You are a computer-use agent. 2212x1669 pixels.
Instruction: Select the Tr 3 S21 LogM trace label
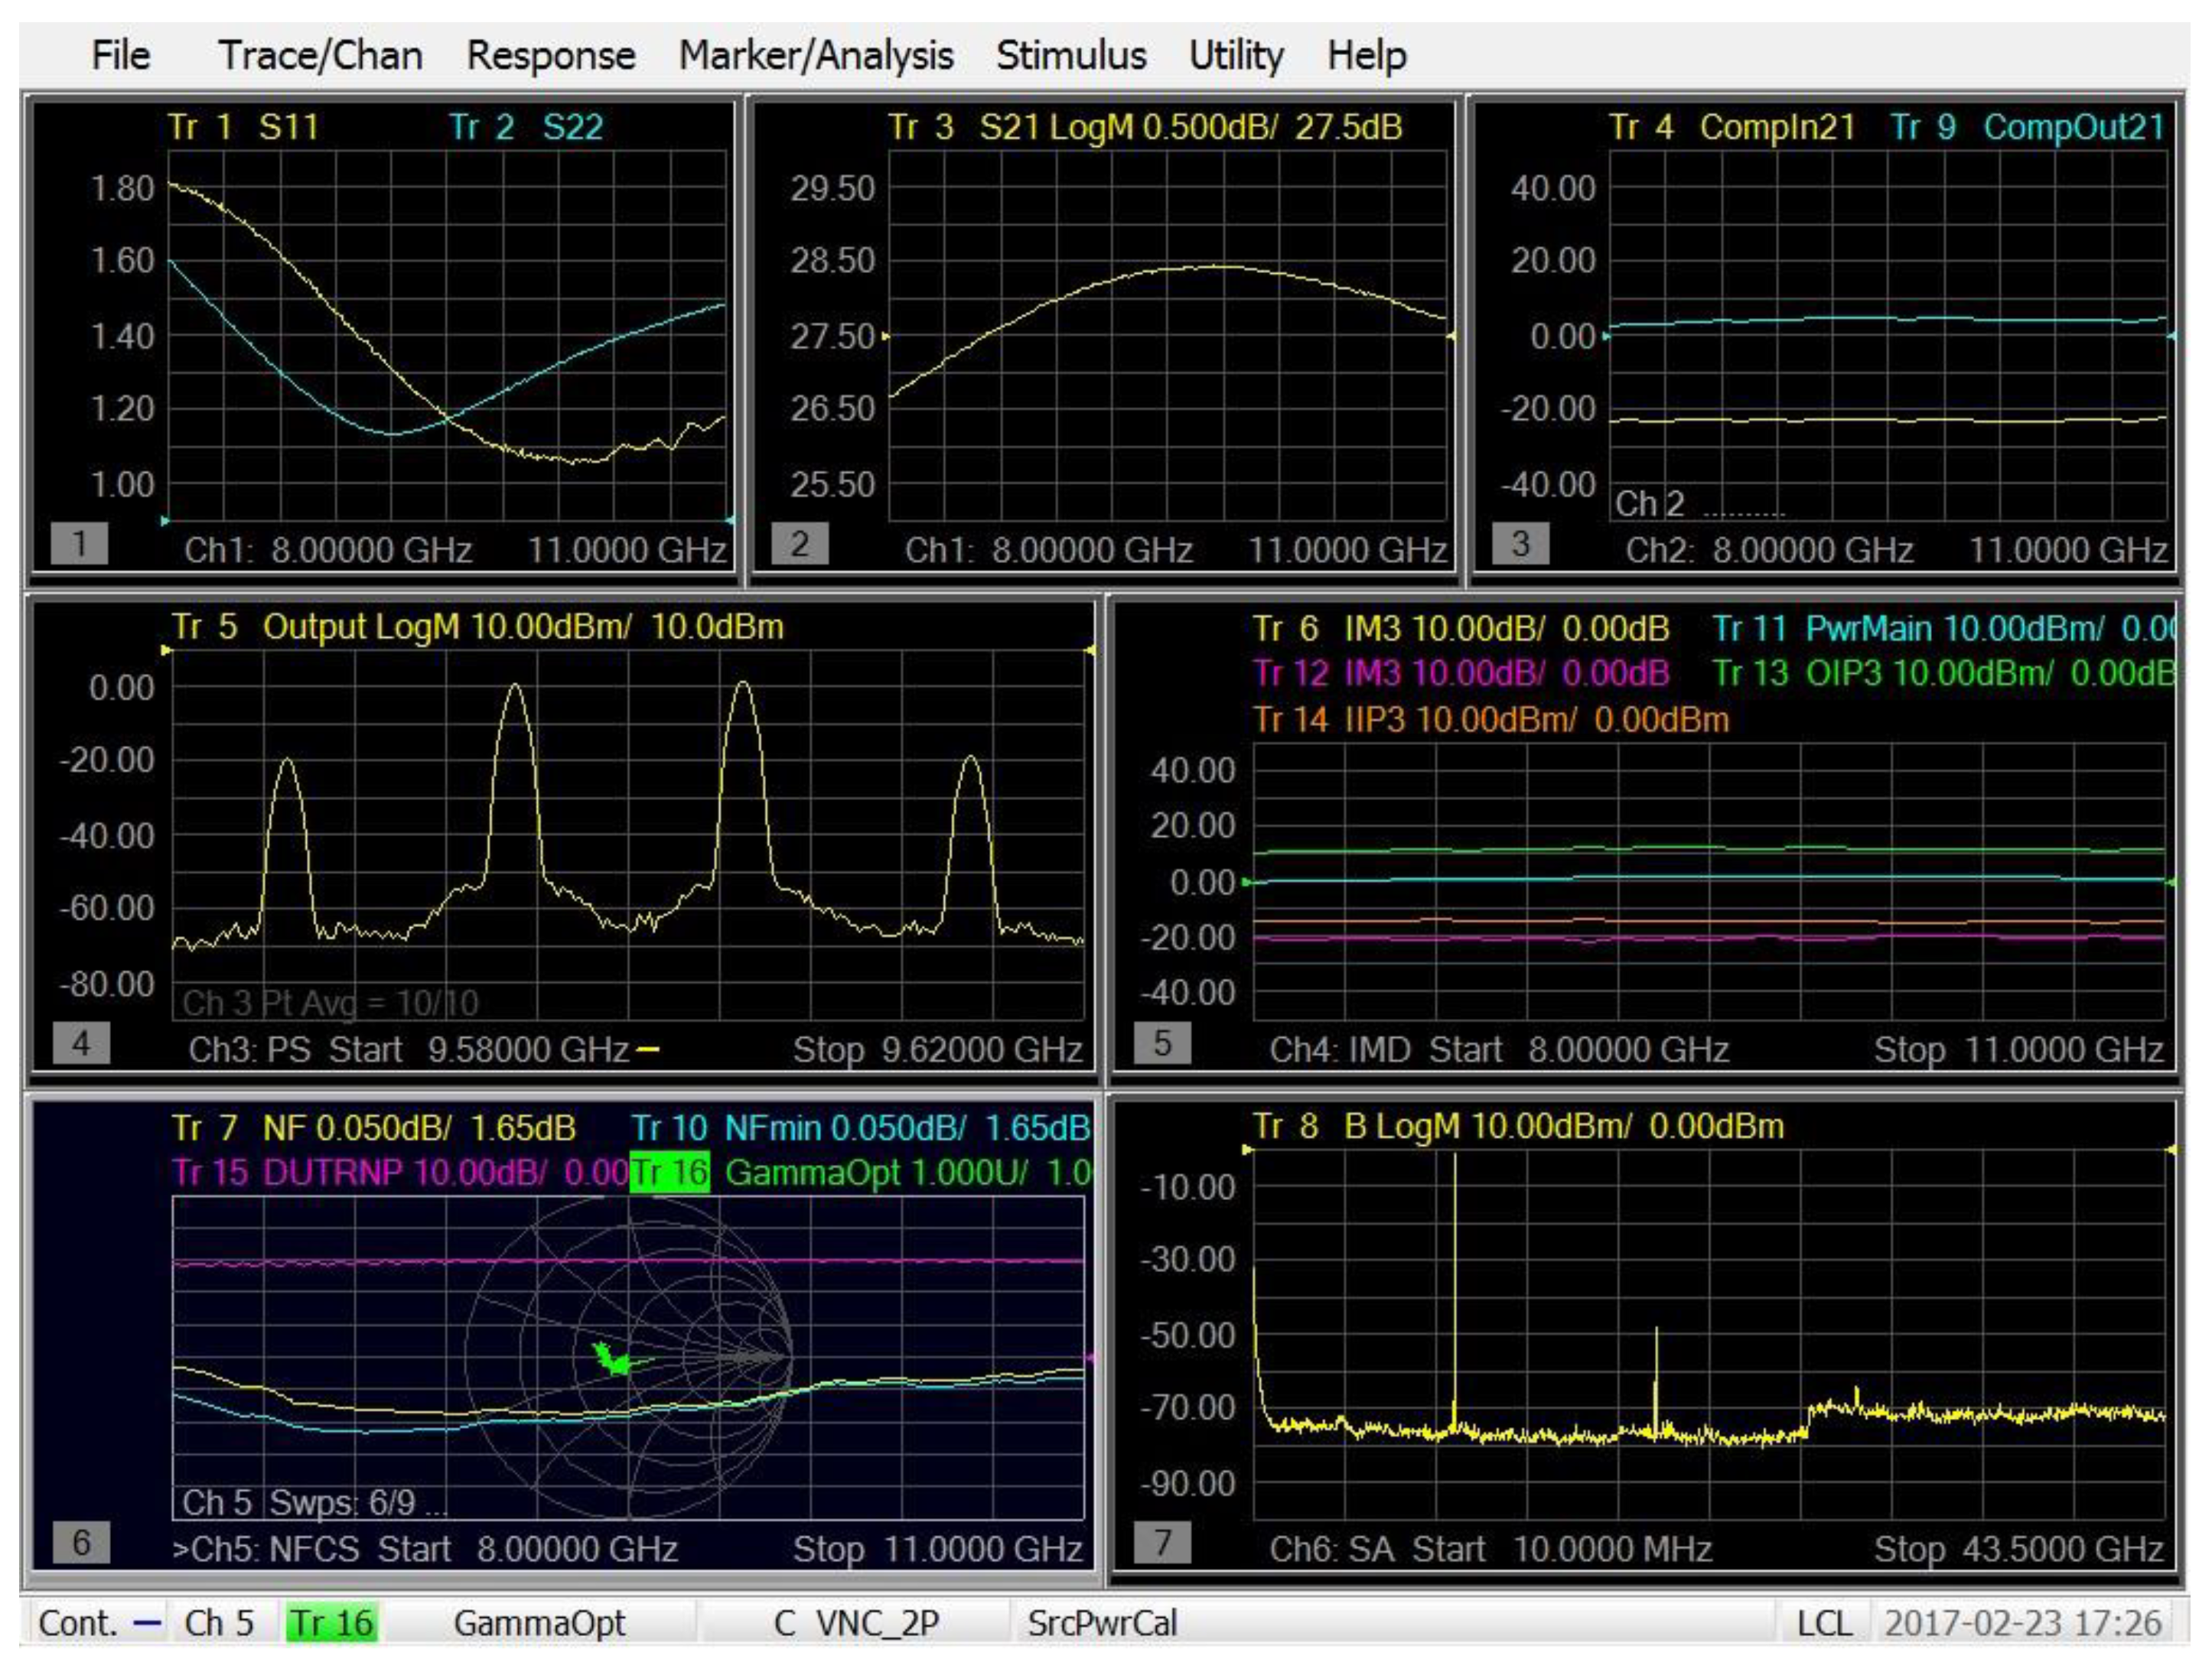click(x=1145, y=127)
